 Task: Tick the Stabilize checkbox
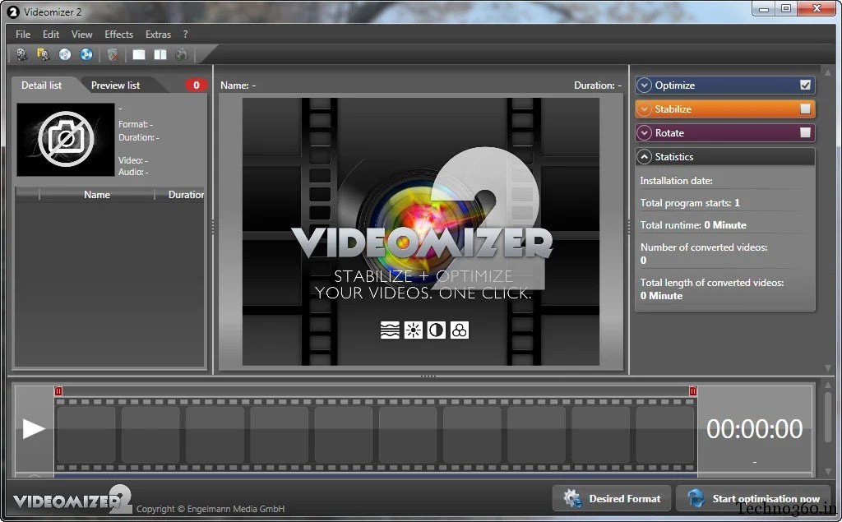[805, 109]
